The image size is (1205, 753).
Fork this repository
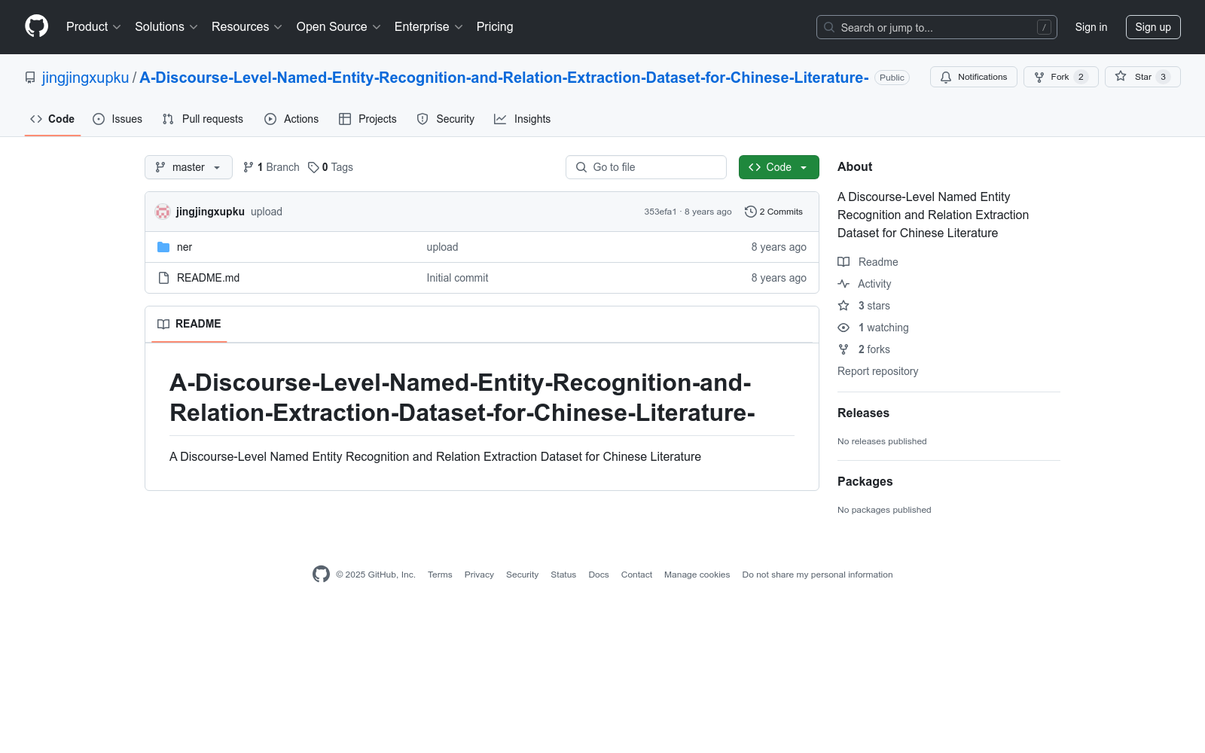coord(1061,77)
